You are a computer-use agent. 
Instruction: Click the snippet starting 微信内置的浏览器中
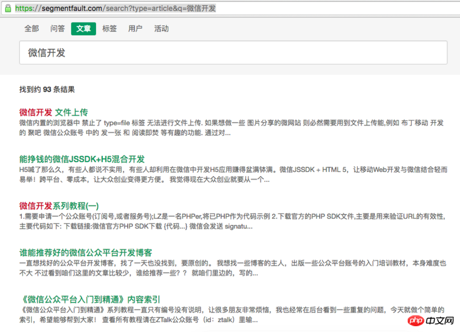tap(232, 128)
